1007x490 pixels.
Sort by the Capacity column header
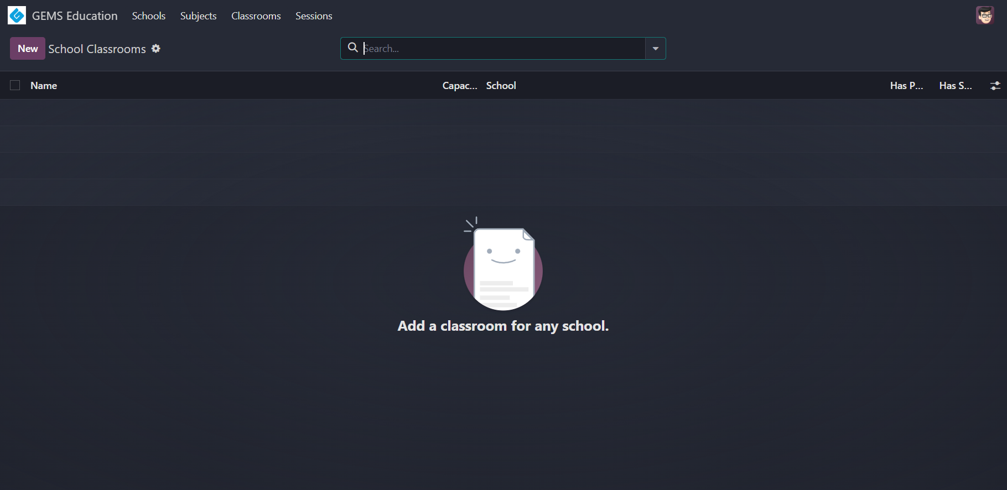459,86
